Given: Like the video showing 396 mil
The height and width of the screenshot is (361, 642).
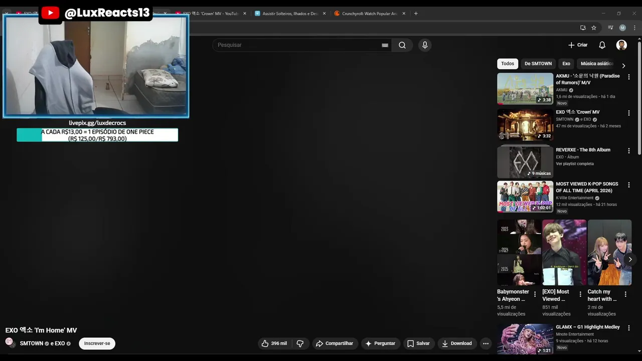Looking at the screenshot, I should (275, 343).
